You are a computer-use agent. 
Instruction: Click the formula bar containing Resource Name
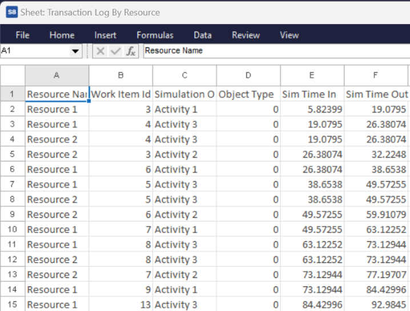[274, 51]
